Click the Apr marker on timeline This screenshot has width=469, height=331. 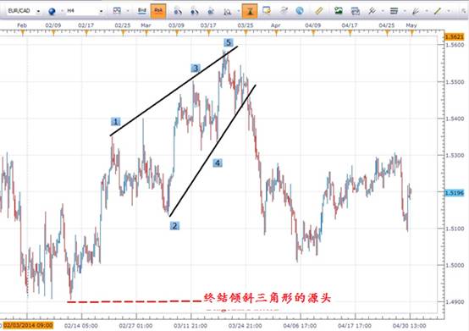pos(275,25)
